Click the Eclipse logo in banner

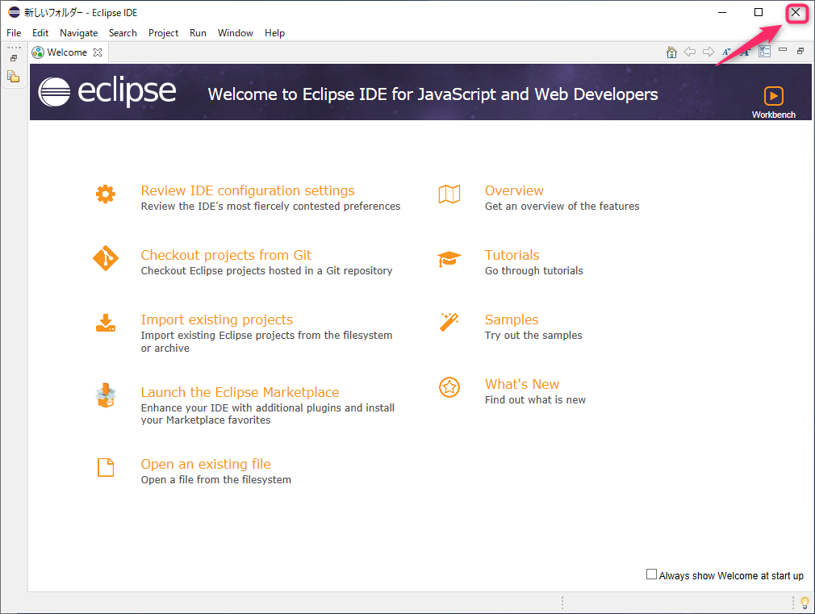tap(107, 92)
